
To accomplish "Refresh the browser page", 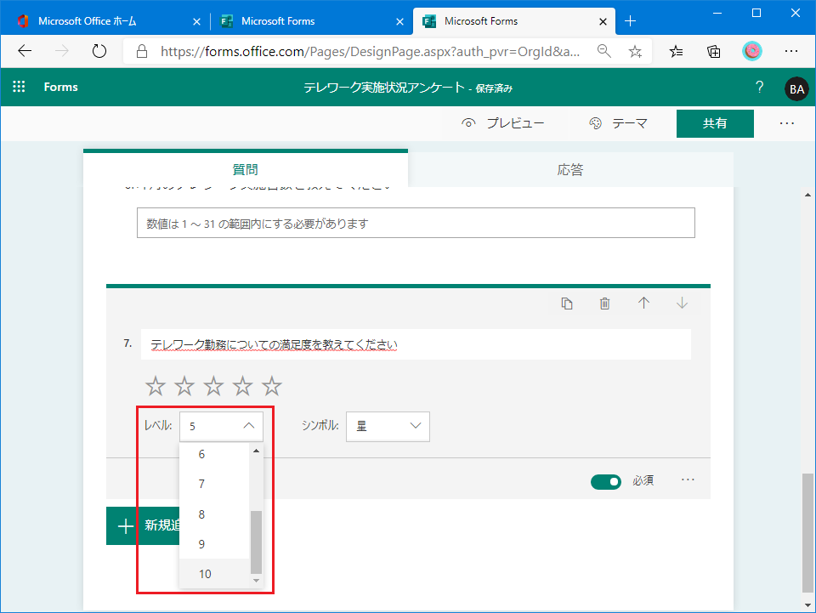I will 99,51.
